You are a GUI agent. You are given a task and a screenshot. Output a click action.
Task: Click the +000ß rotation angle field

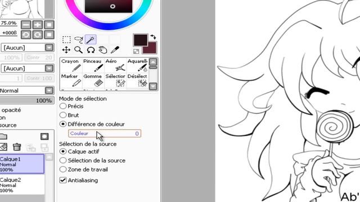click(9, 33)
